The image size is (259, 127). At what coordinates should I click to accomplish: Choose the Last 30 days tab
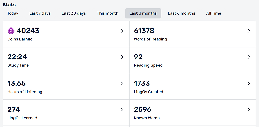[74, 13]
